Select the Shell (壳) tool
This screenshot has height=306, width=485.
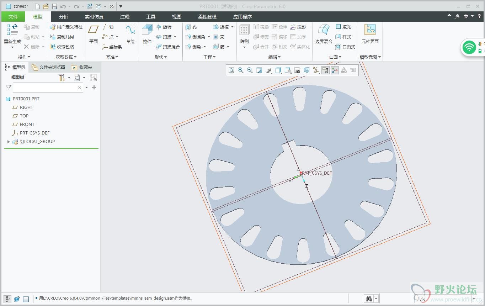pyautogui.click(x=219, y=37)
